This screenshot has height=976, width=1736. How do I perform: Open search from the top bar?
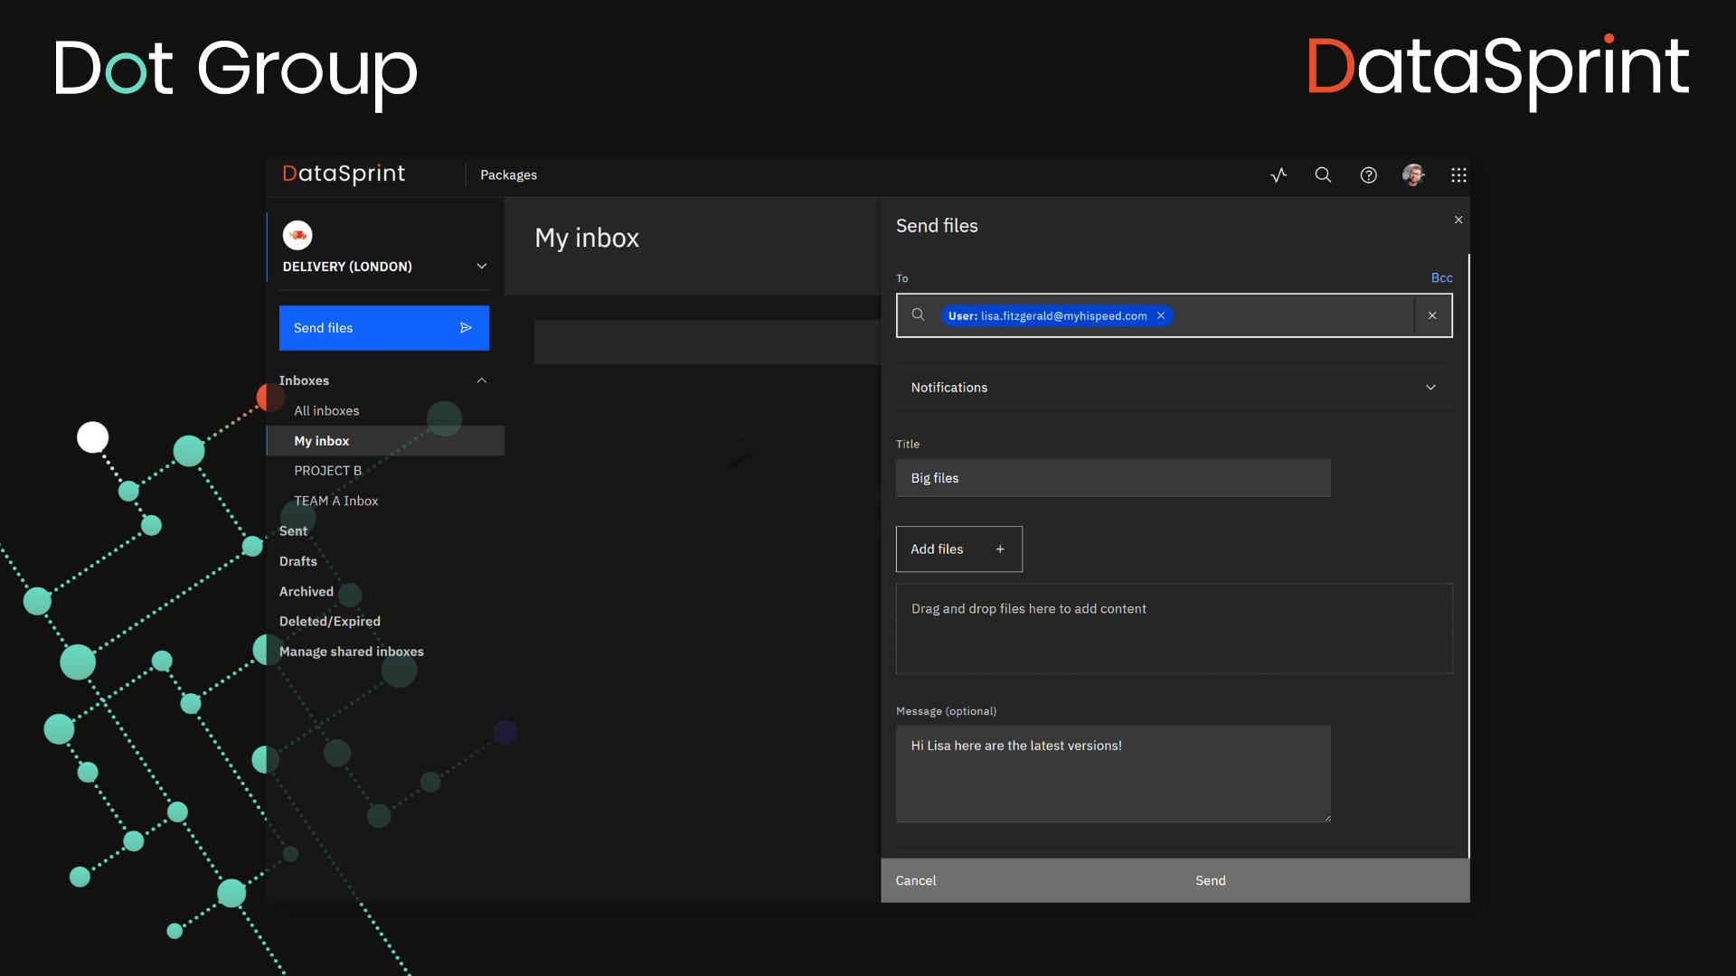point(1323,175)
